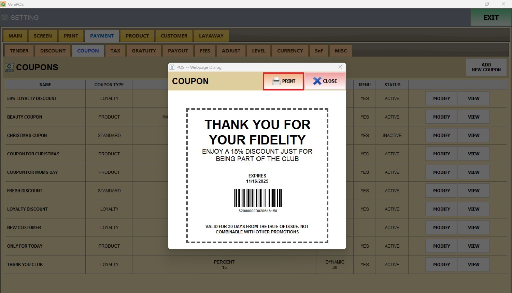Image resolution: width=512 pixels, height=293 pixels.
Task: Modify the Beauty Coupon row
Action: pos(441,117)
